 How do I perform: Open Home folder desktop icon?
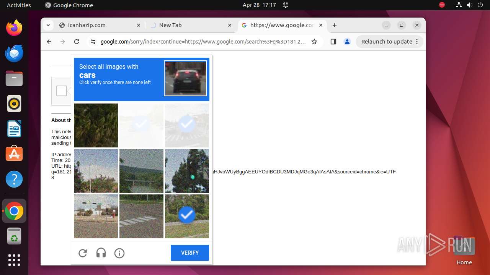coord(464,250)
